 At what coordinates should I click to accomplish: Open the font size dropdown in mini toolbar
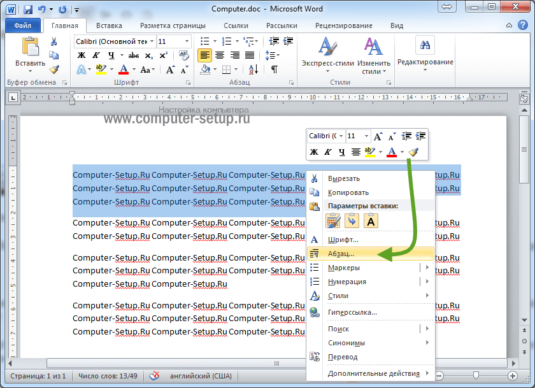[x=366, y=136]
